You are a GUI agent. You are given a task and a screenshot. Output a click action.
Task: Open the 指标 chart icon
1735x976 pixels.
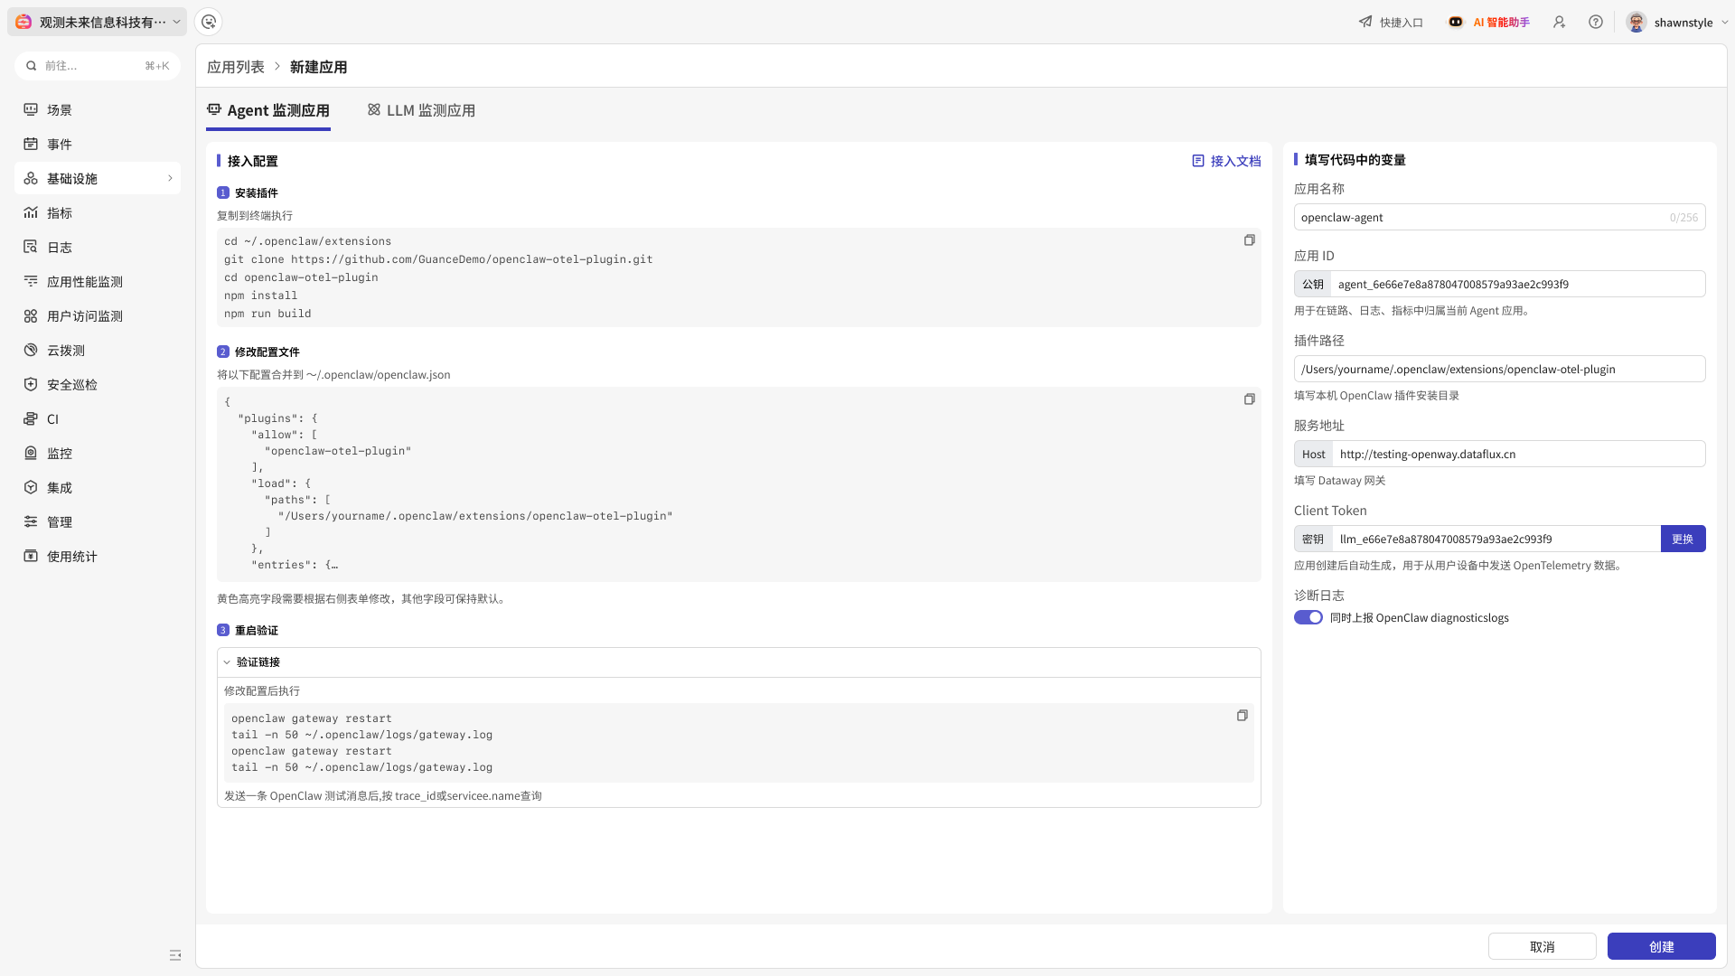coord(31,212)
